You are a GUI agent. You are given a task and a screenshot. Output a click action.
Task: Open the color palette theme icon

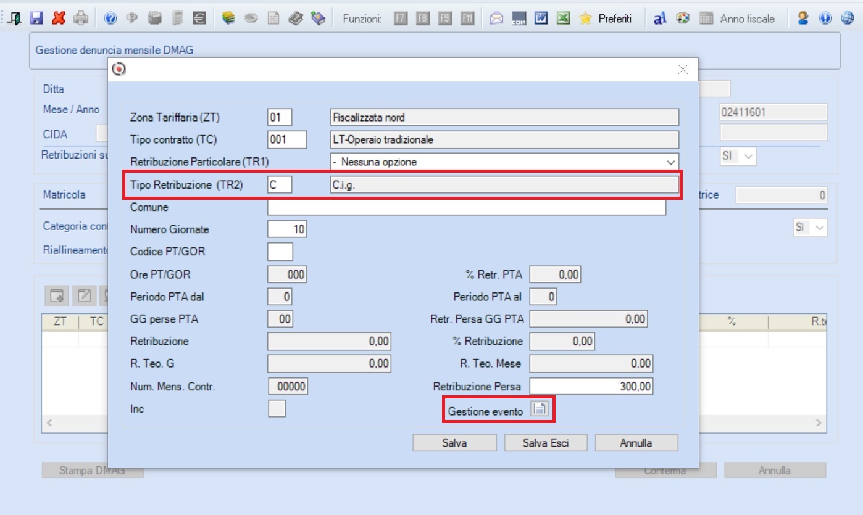[683, 19]
